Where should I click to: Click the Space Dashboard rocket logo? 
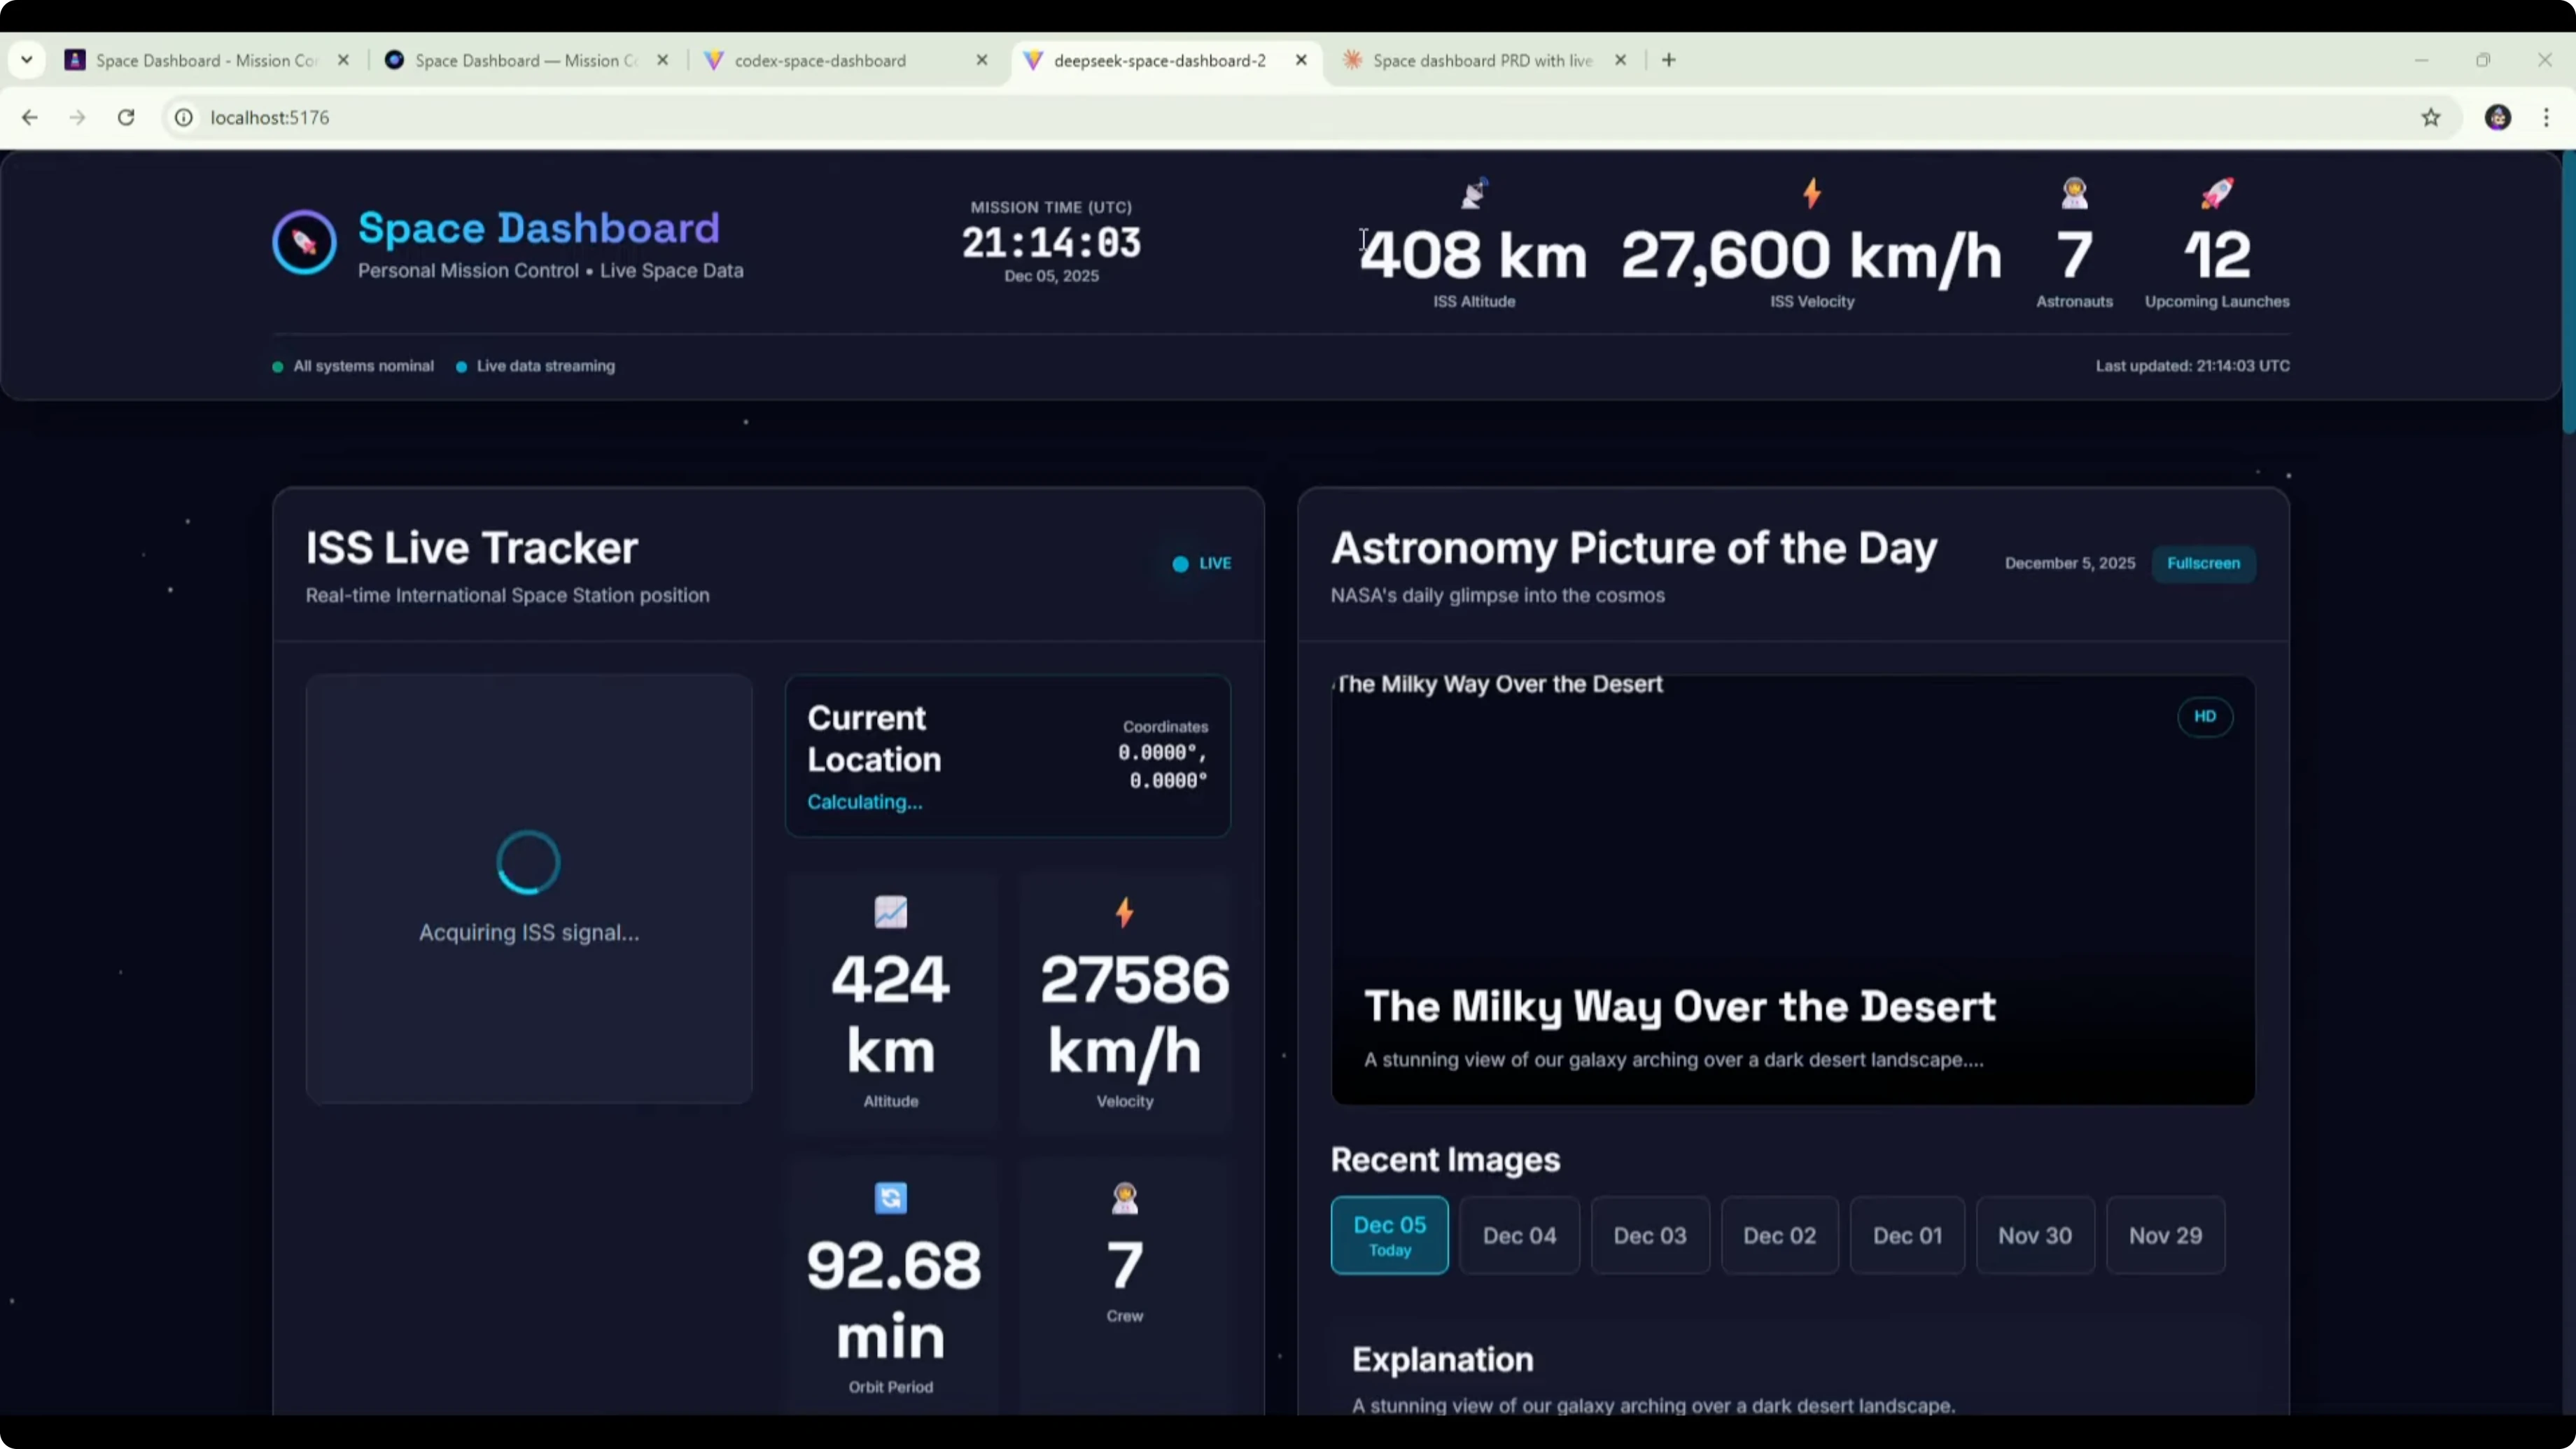pos(304,242)
